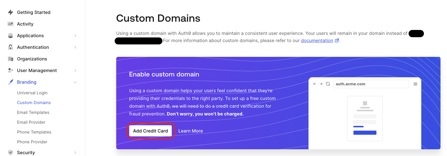Open Email Templates submenu item

tap(33, 112)
